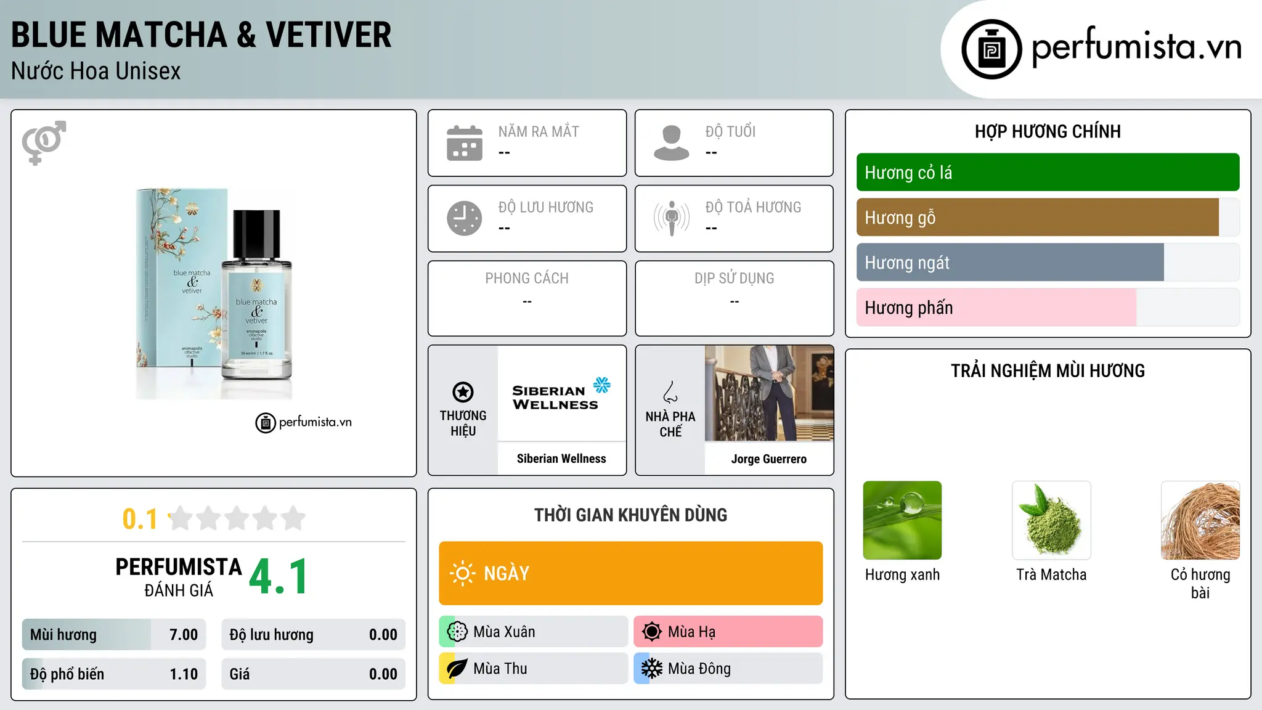The image size is (1262, 710).
Task: Click the blue snowflake in Siberian Wellness logo
Action: coord(602,385)
